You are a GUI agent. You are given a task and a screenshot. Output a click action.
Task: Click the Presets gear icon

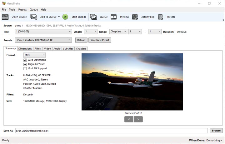(x=161, y=17)
